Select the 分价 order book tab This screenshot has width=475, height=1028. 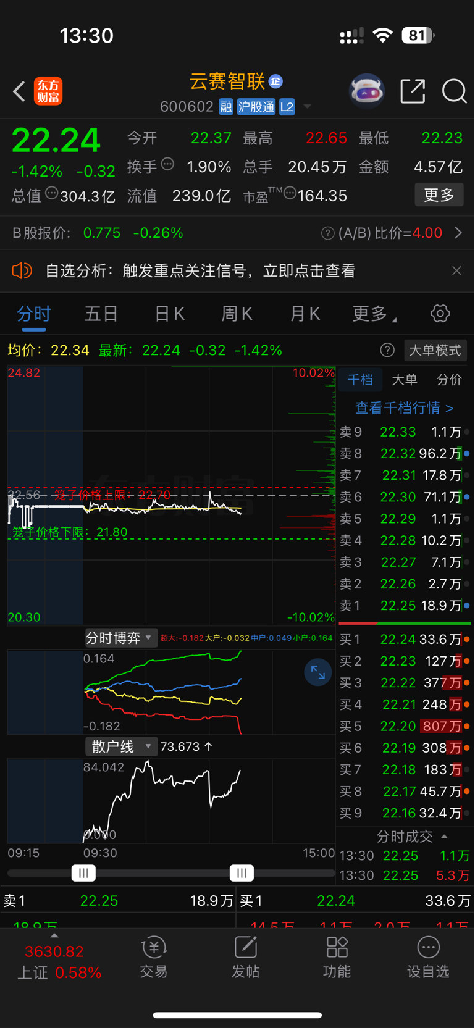point(449,380)
